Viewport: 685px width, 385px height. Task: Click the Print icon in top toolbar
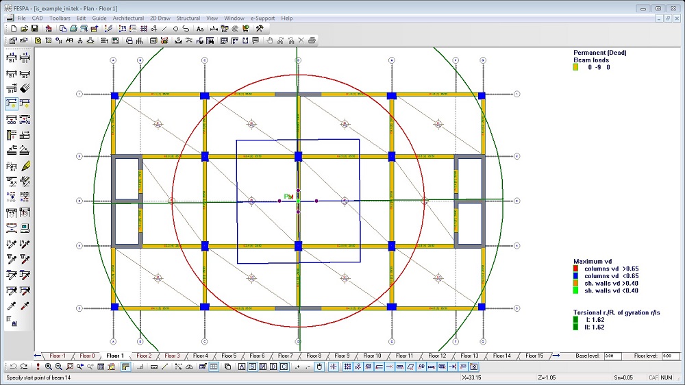pyautogui.click(x=73, y=29)
